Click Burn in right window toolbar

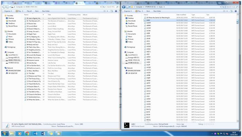[x=148, y=11]
